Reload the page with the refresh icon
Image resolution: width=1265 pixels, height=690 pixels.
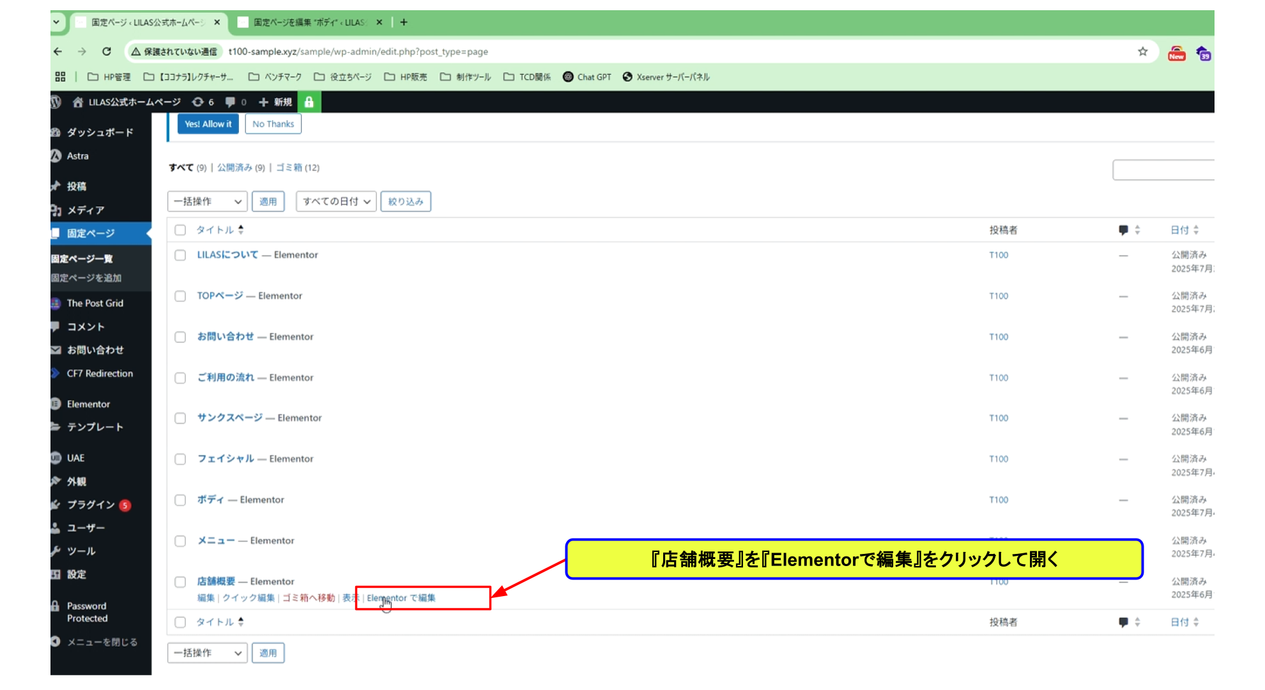(x=107, y=52)
